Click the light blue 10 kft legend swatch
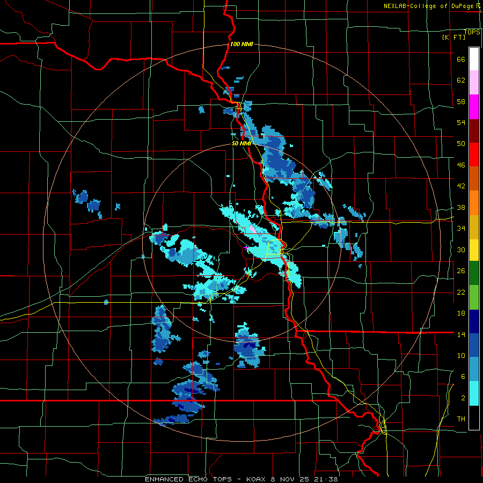The image size is (483, 483). tap(474, 369)
